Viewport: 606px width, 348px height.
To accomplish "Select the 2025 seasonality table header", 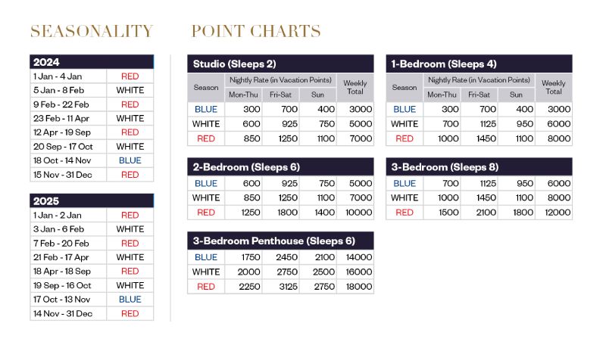I will [92, 201].
